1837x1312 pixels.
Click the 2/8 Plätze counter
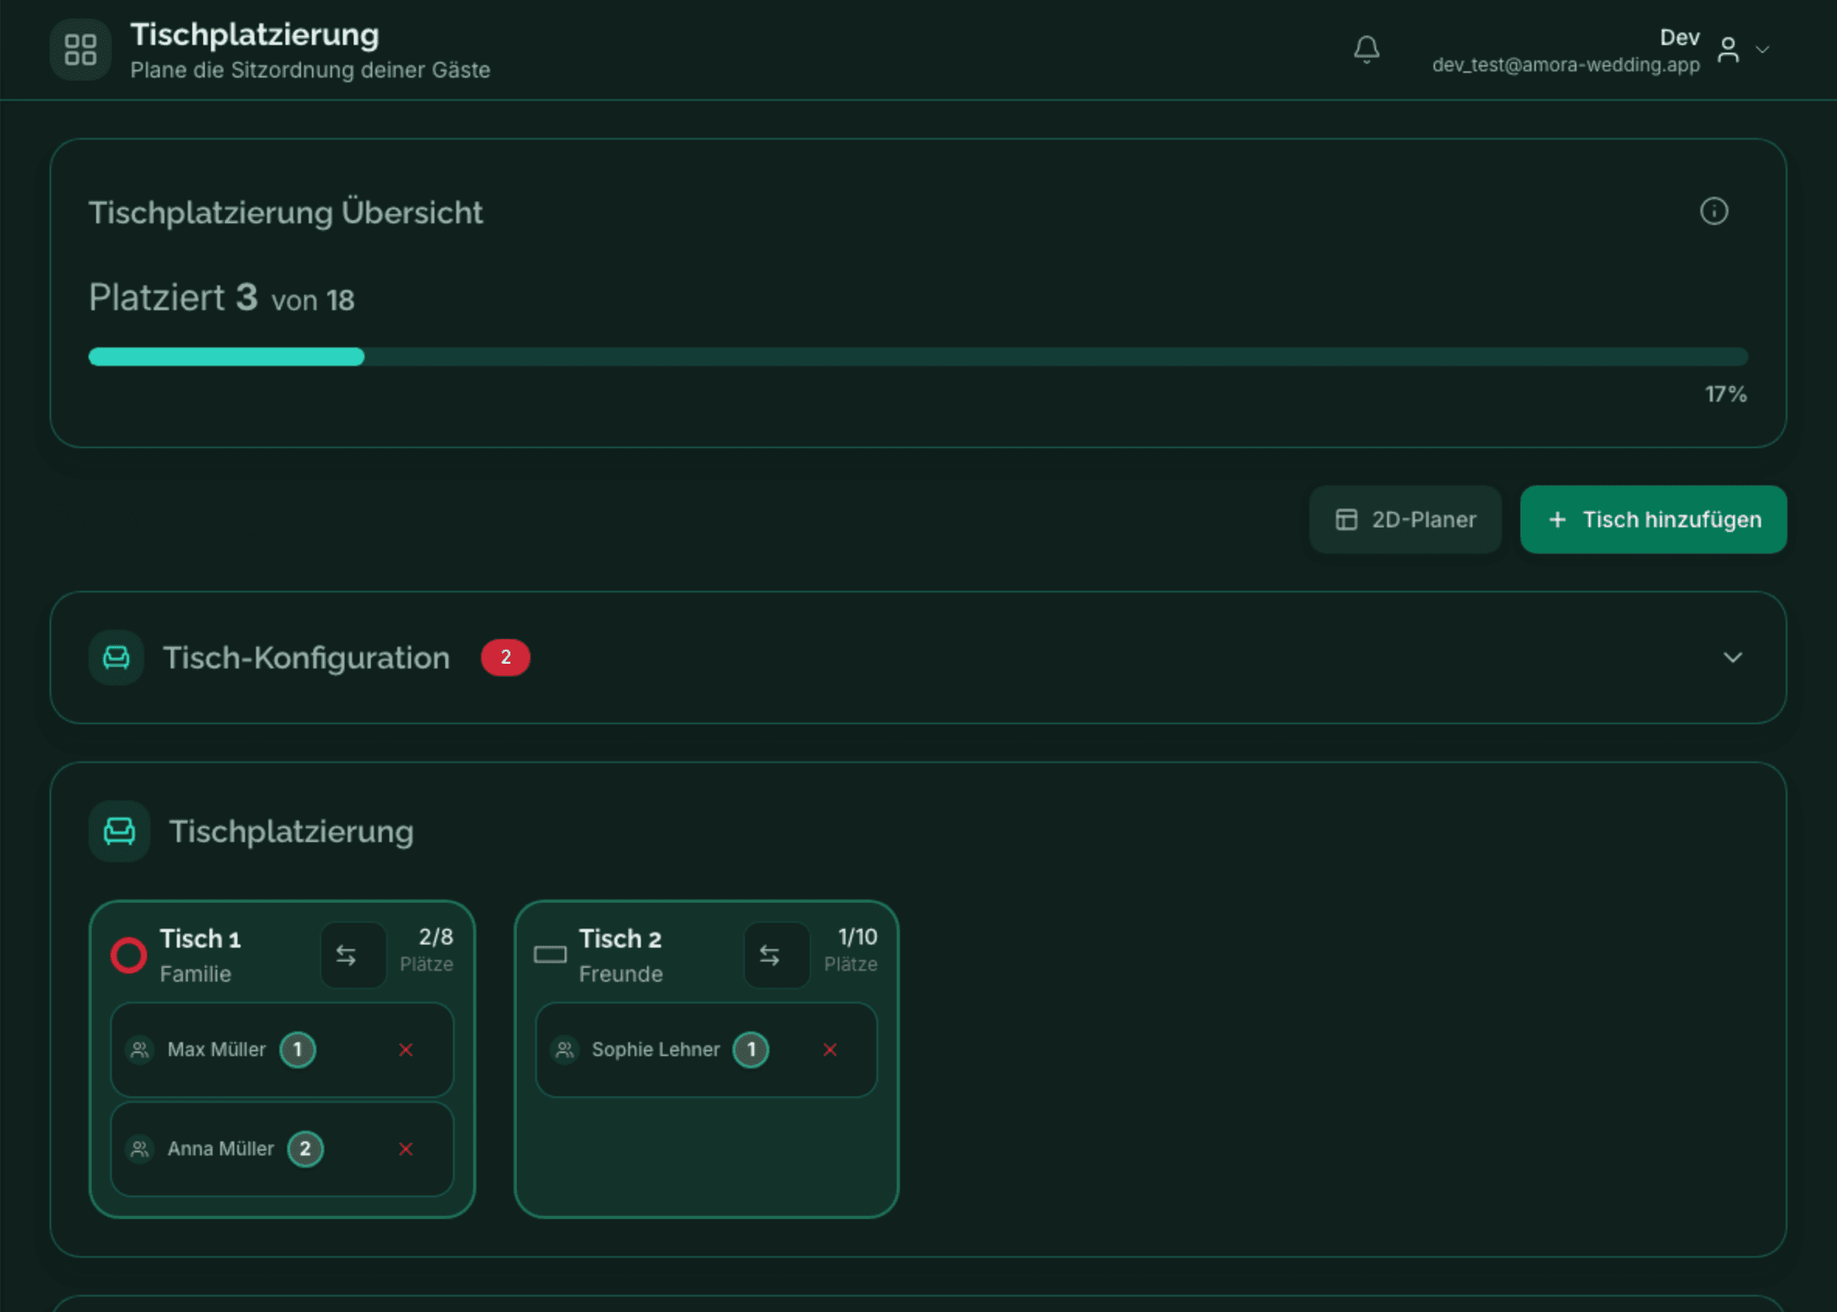point(427,949)
